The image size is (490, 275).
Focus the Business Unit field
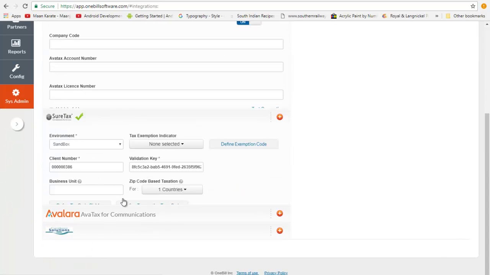click(86, 189)
